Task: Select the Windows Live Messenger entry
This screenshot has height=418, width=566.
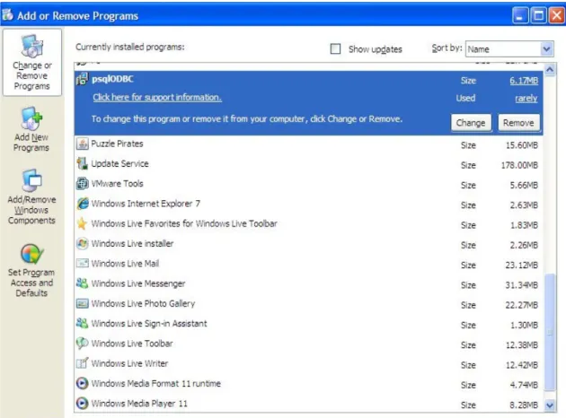Action: tap(309, 284)
